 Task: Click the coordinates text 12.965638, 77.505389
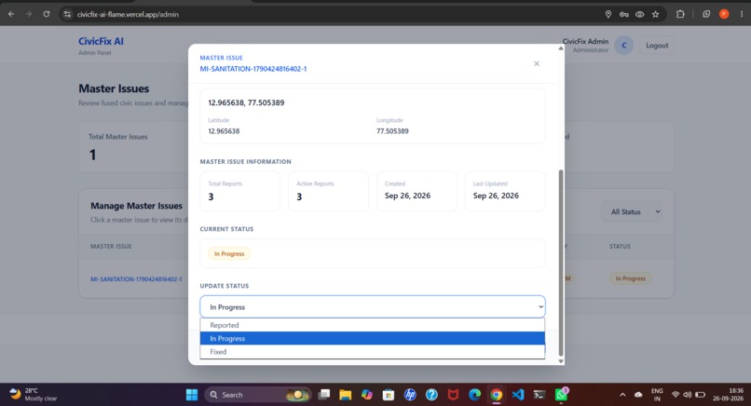tap(246, 102)
